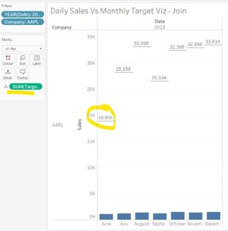Click bar chart icon in mark type selector

pos(7,49)
